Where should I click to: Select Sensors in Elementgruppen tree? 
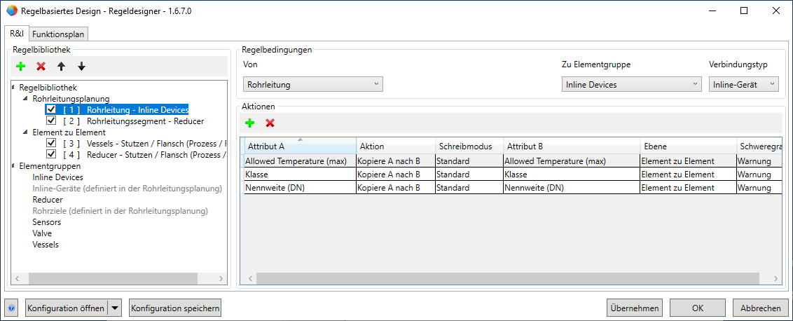[x=47, y=221]
